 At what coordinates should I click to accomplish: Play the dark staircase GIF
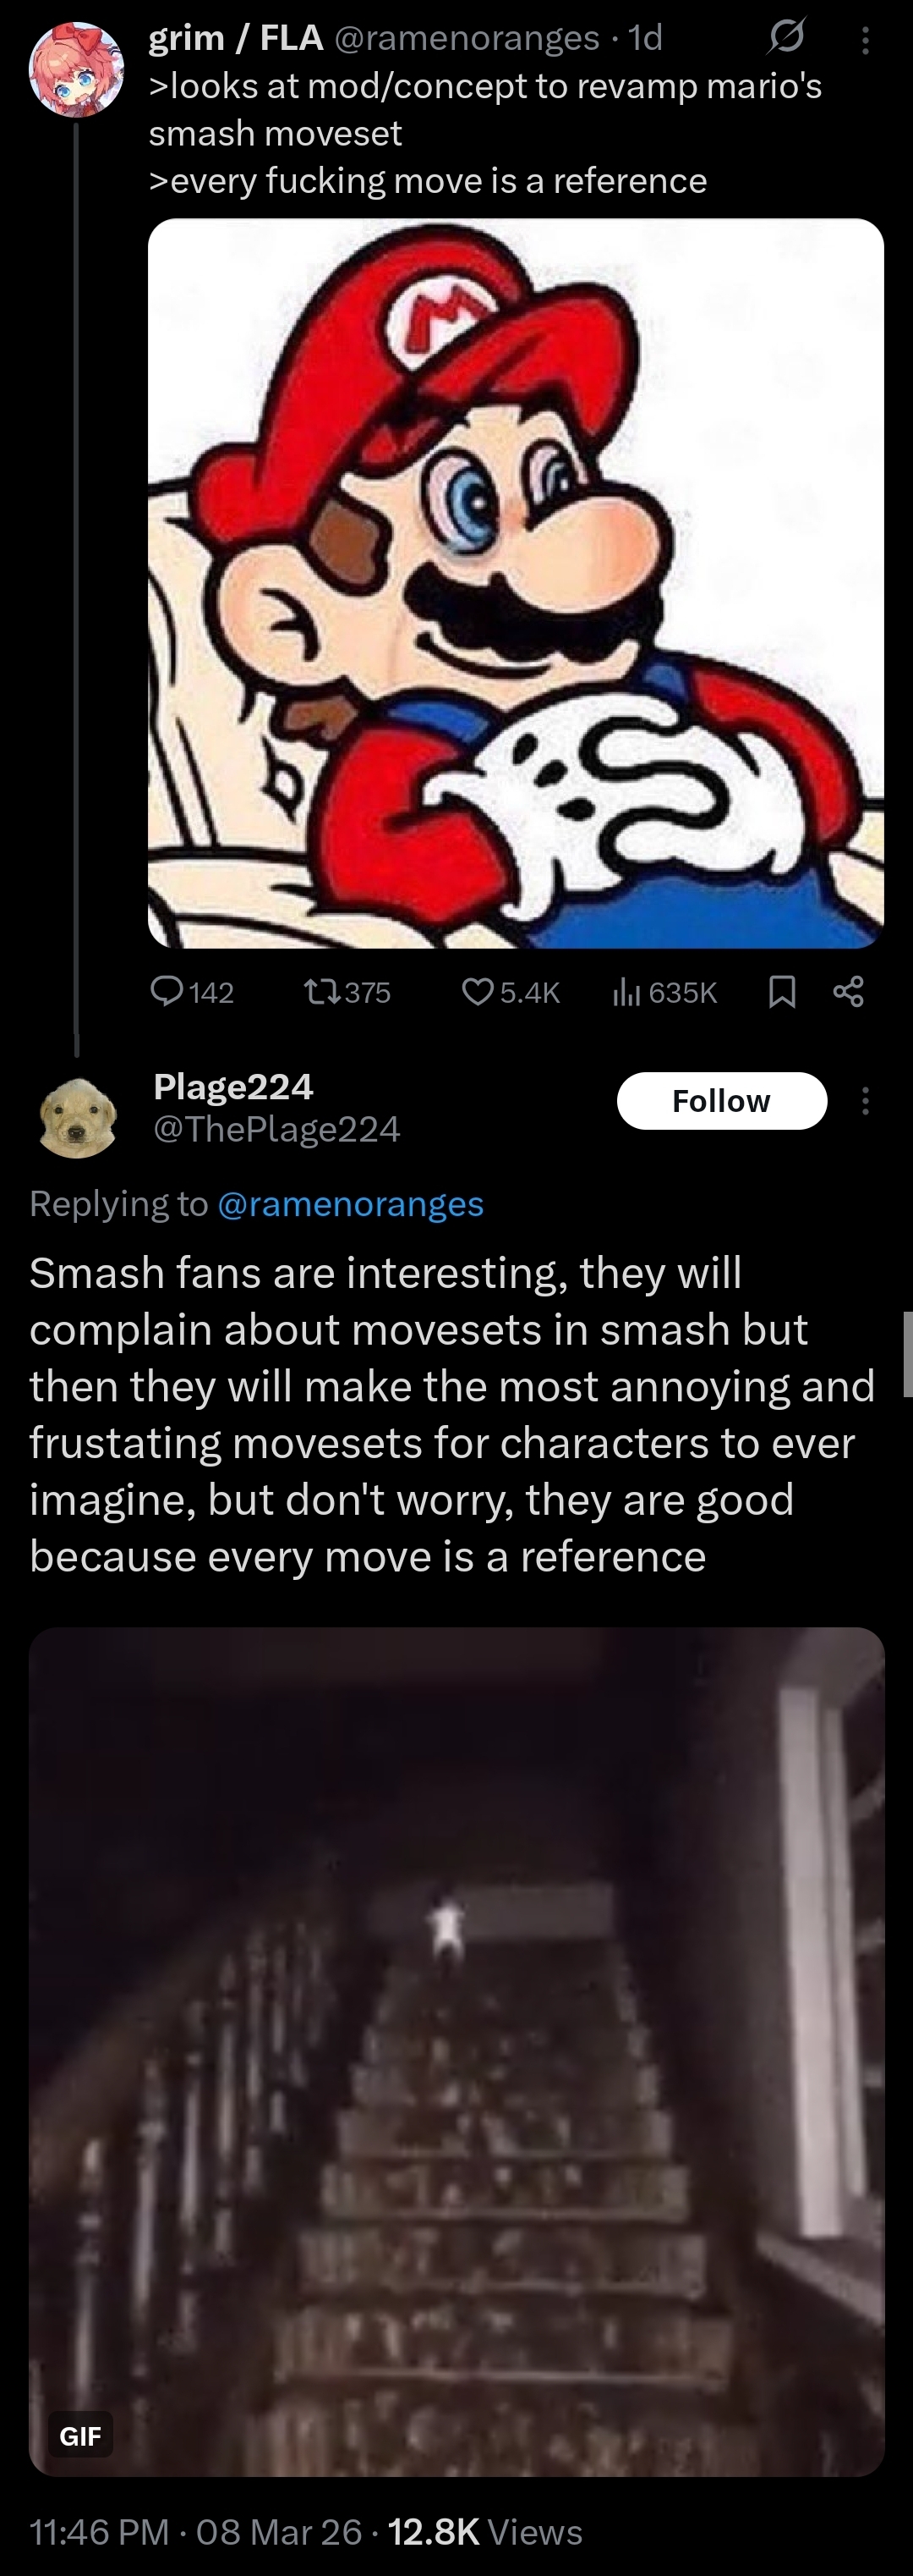(456, 2050)
